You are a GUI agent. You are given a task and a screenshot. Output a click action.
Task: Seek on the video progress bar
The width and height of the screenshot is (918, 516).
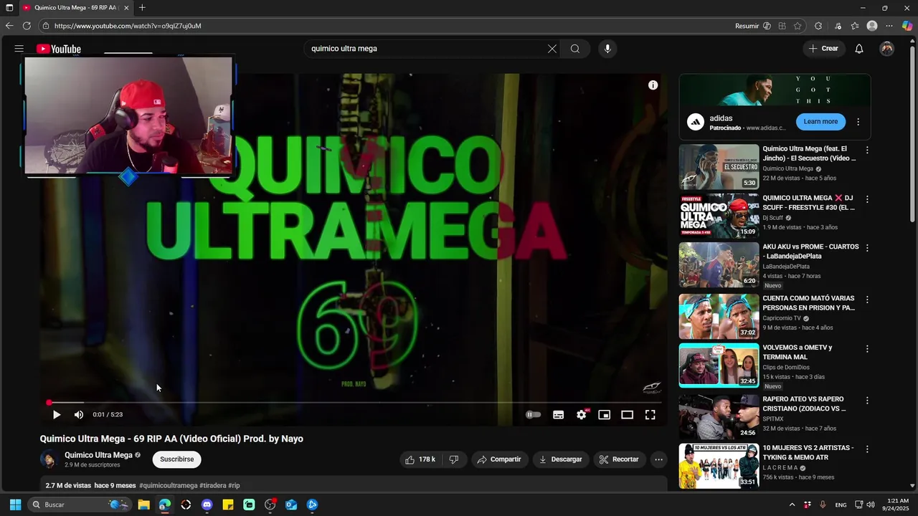(354, 403)
